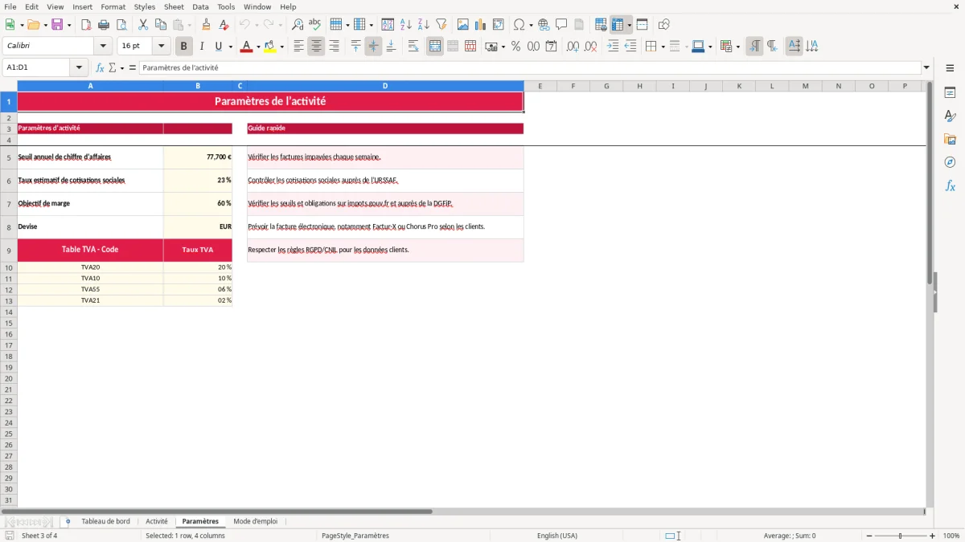Open the Sheet menu
965x542 pixels.
click(x=174, y=6)
